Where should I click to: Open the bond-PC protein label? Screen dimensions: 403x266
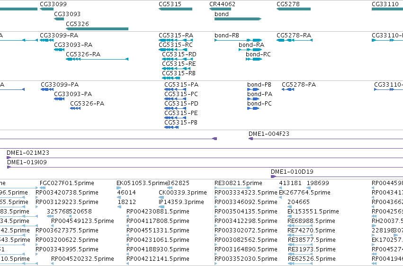[260, 104]
